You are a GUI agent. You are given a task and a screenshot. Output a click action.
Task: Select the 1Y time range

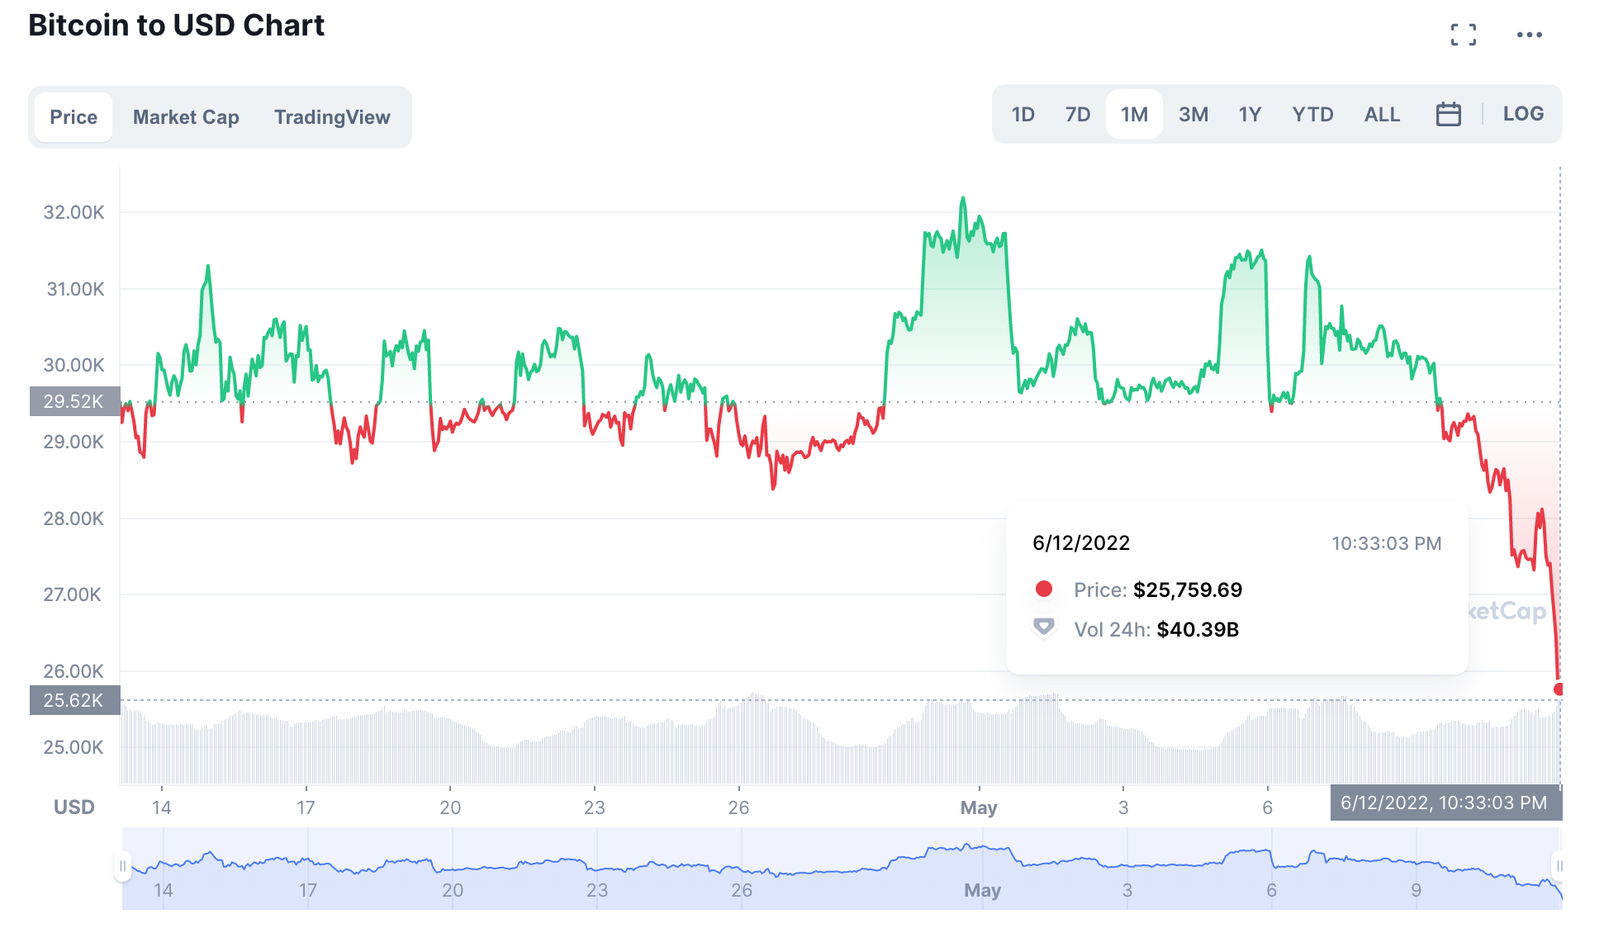point(1250,114)
